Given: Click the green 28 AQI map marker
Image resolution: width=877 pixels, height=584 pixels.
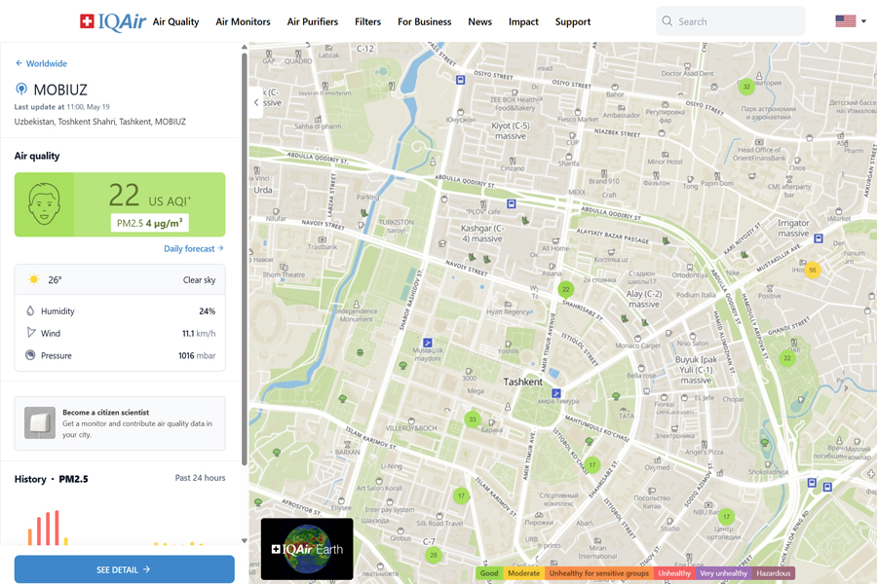Looking at the screenshot, I should (434, 555).
